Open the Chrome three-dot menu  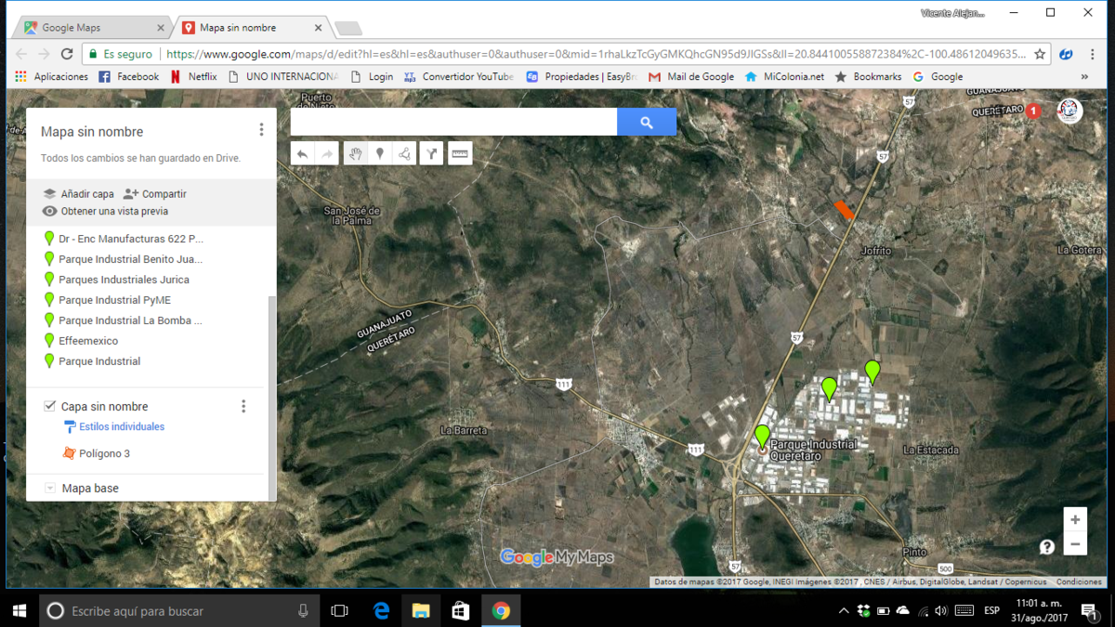click(x=1093, y=54)
